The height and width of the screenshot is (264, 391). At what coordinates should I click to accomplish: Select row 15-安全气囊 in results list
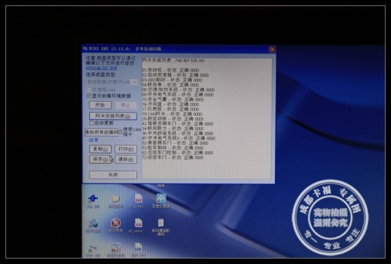[x=172, y=99]
